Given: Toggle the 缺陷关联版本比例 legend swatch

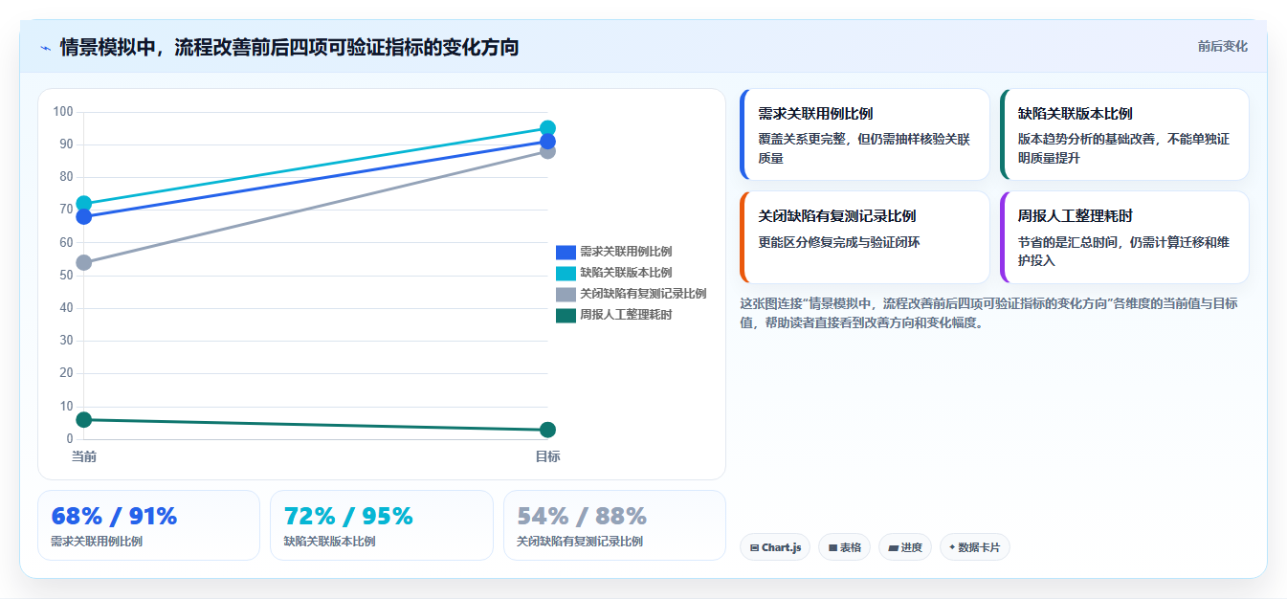Looking at the screenshot, I should point(566,273).
